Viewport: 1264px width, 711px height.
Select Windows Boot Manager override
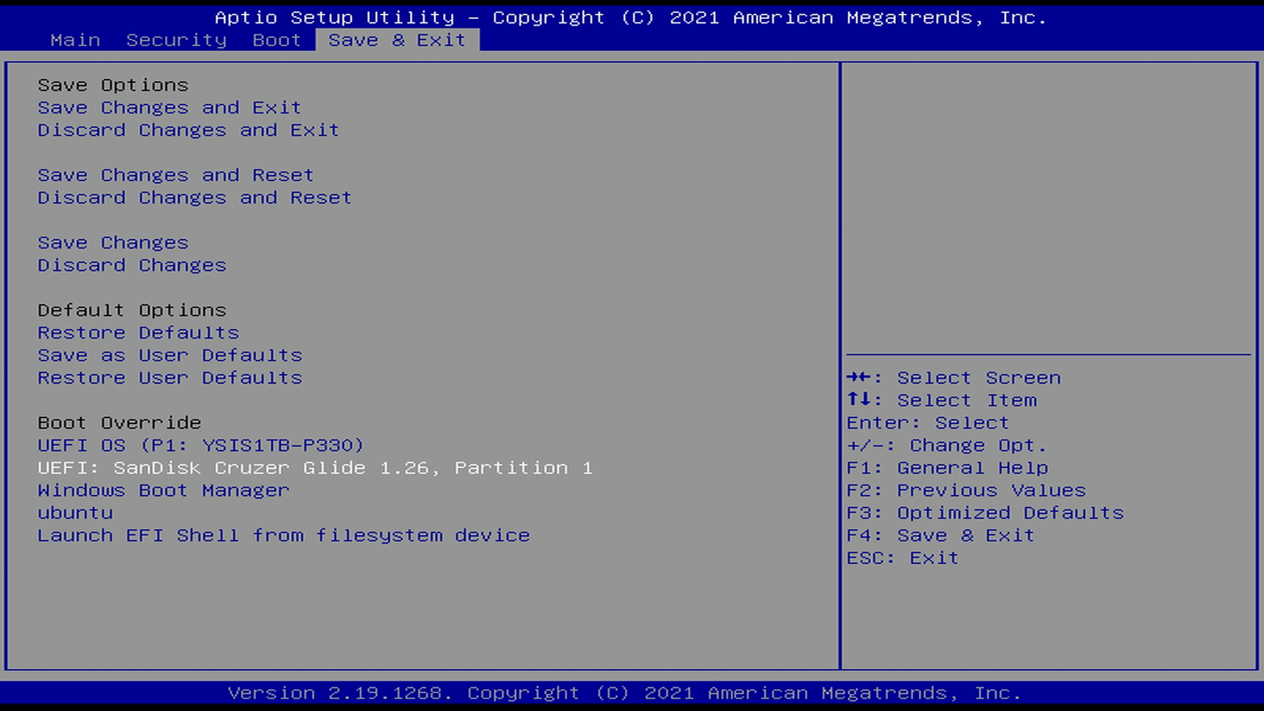point(164,490)
